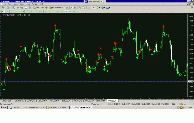This screenshot has width=194, height=123.
Task: Open the Periods clock icon
Action: pos(102,7)
